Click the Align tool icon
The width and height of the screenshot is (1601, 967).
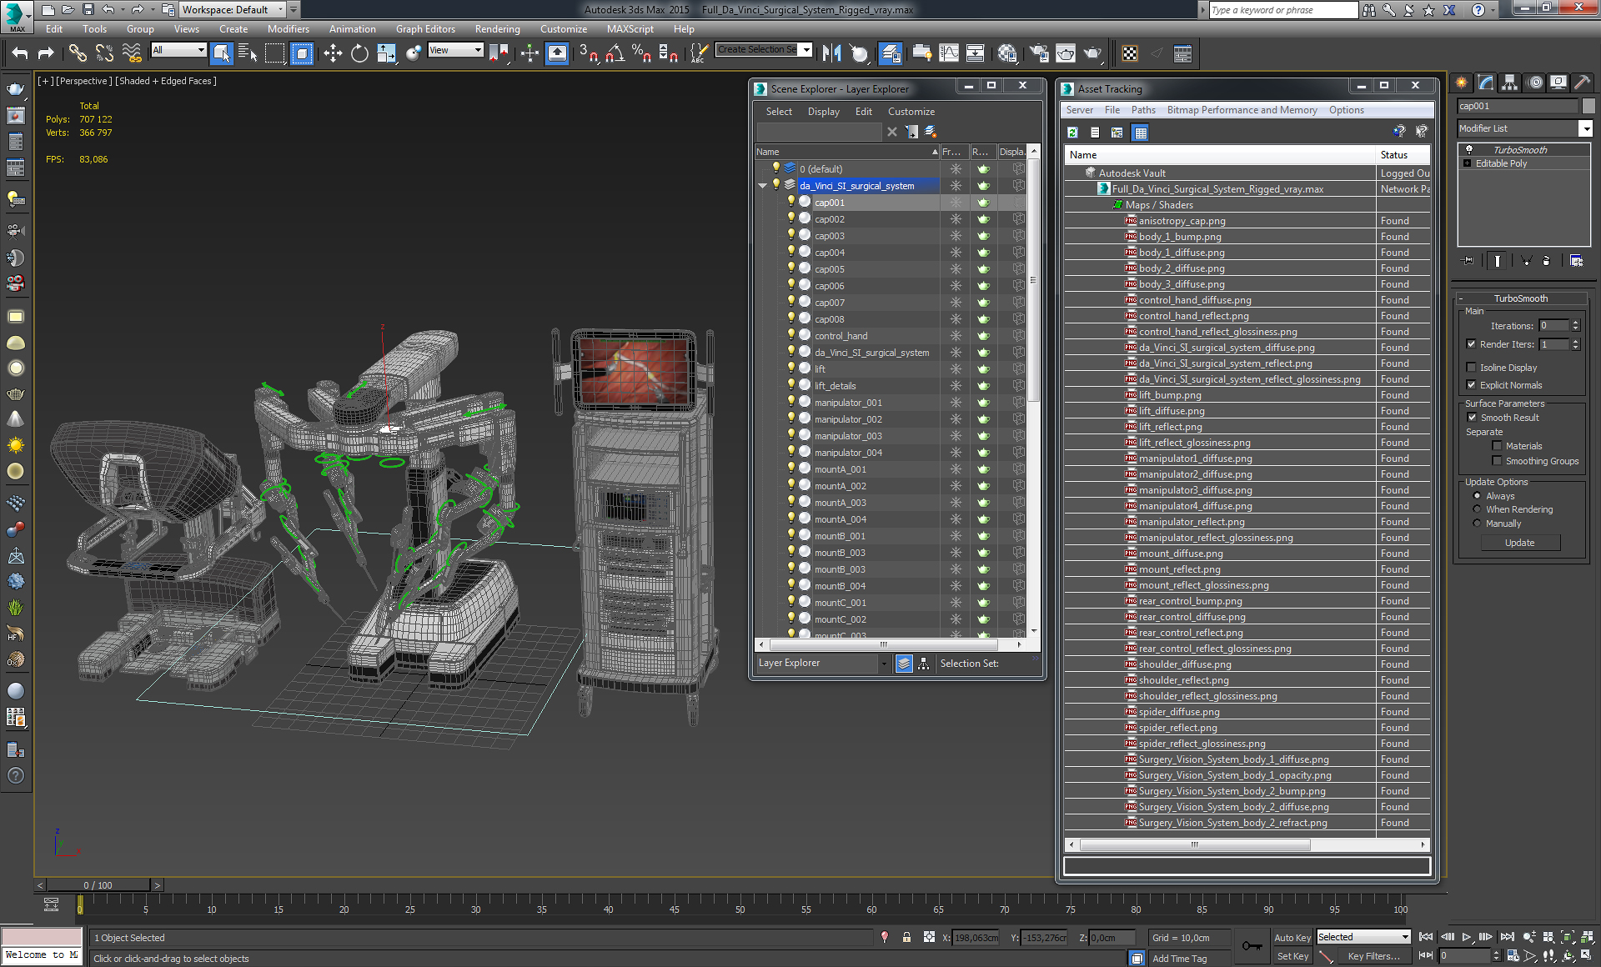(859, 53)
